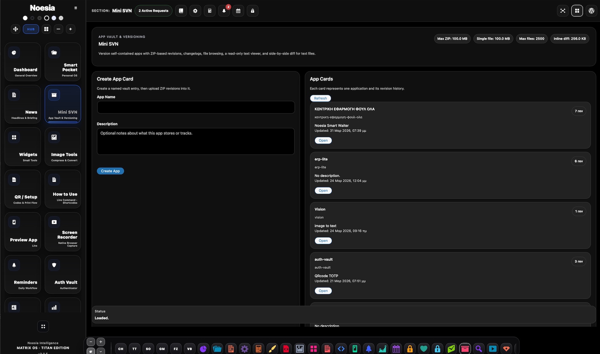Click the WordPress icon at top right

(x=591, y=11)
